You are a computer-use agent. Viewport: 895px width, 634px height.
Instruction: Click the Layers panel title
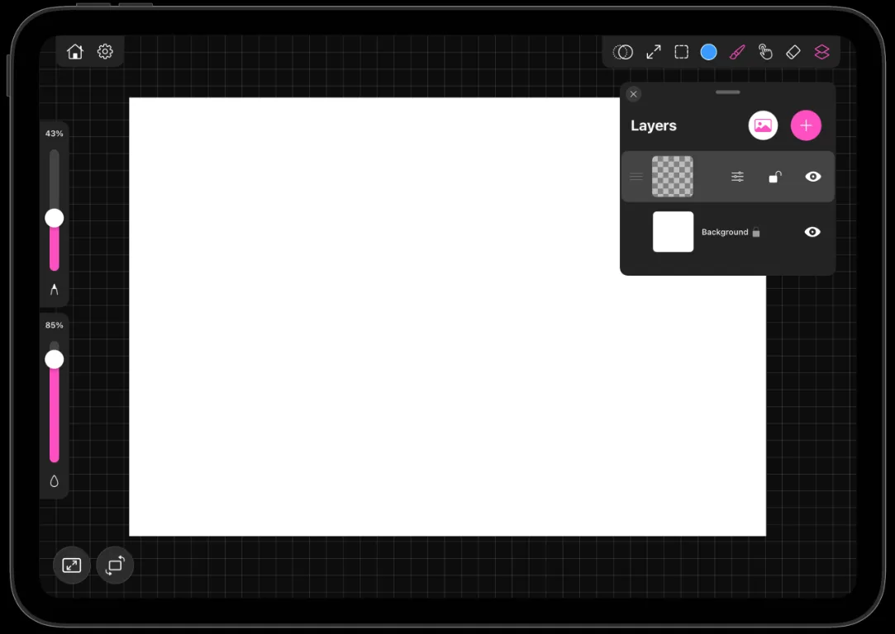pos(654,125)
